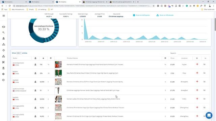Bookmark this page with the star icon
The height and width of the screenshot is (121, 216).
coord(154,6)
